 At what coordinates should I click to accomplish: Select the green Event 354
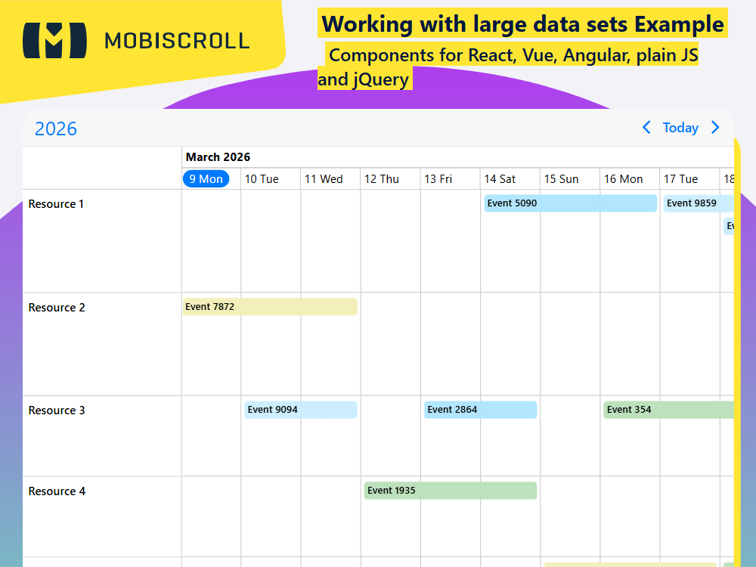665,409
